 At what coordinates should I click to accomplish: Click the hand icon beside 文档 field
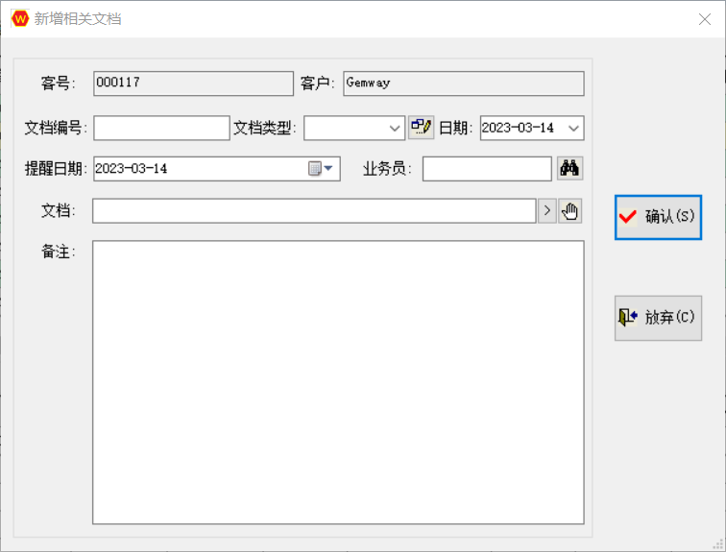[x=570, y=211]
